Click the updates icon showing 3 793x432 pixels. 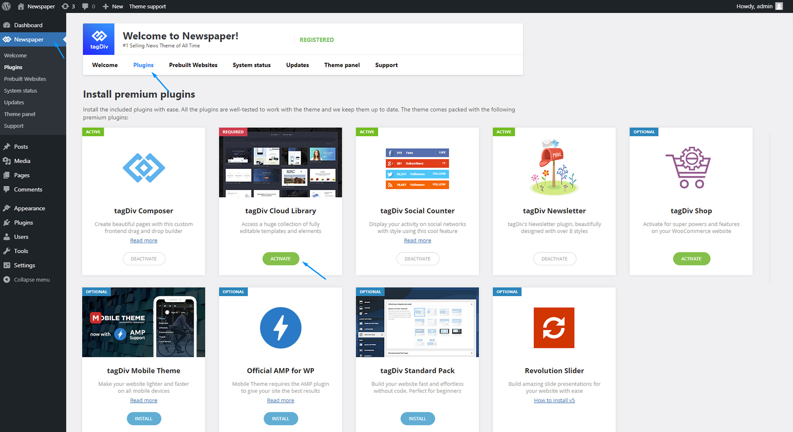pos(65,6)
